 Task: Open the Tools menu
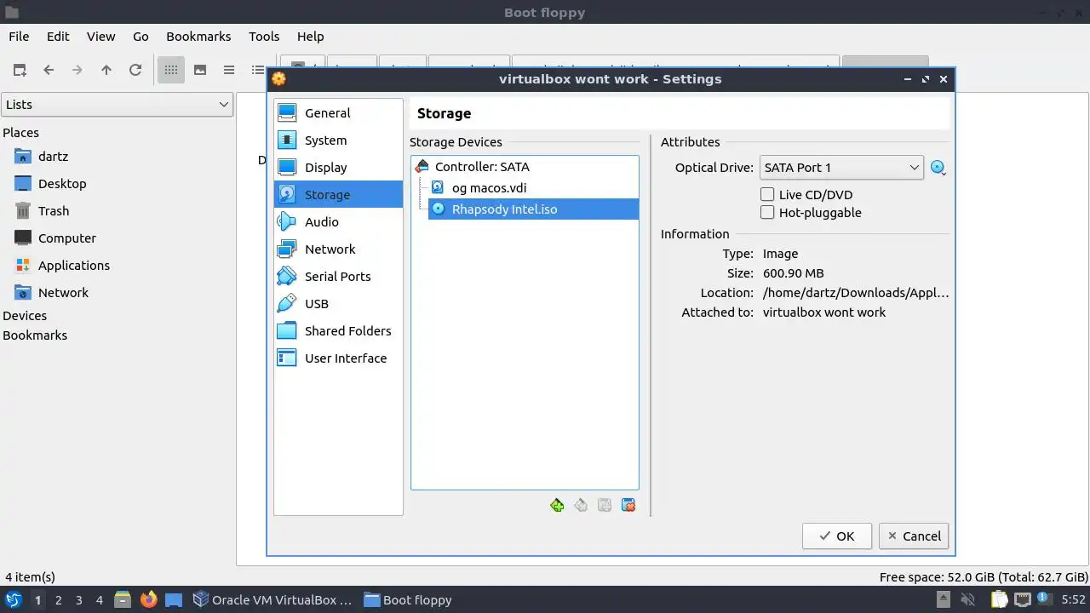264,37
